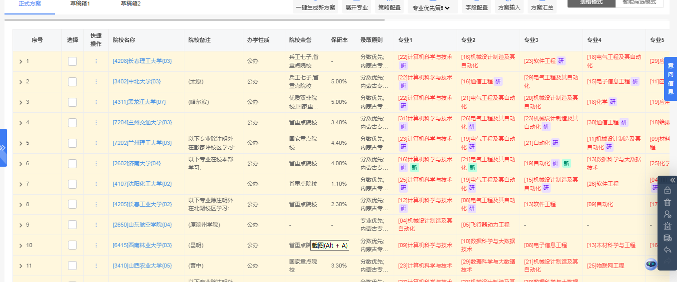Image resolution: width=677 pixels, height=282 pixels.
Task: Click 一键生成新方案 button
Action: coord(316,7)
